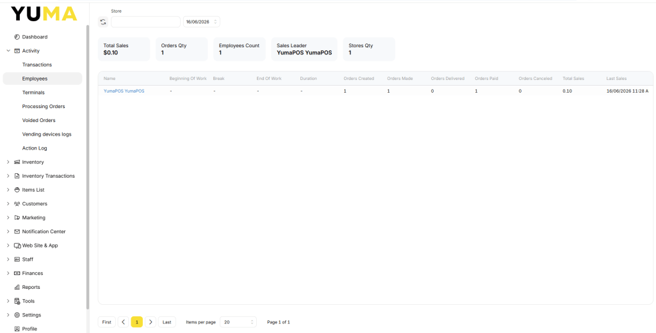Expand the Settings chevron
Image resolution: width=656 pixels, height=333 pixels.
pyautogui.click(x=8, y=315)
